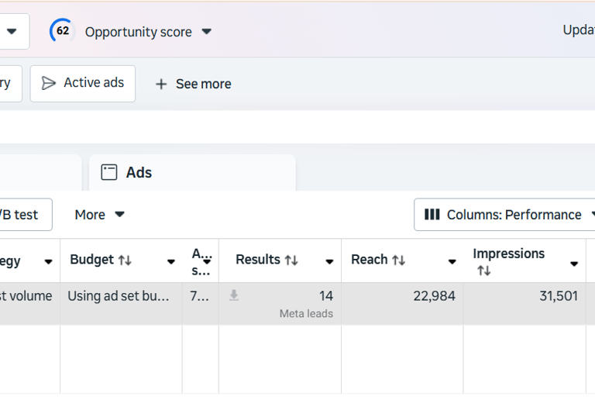
Task: Click the Using ad set budget cell
Action: click(121, 296)
